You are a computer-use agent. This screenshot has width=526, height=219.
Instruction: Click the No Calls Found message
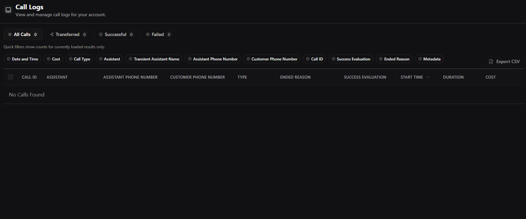tap(26, 95)
